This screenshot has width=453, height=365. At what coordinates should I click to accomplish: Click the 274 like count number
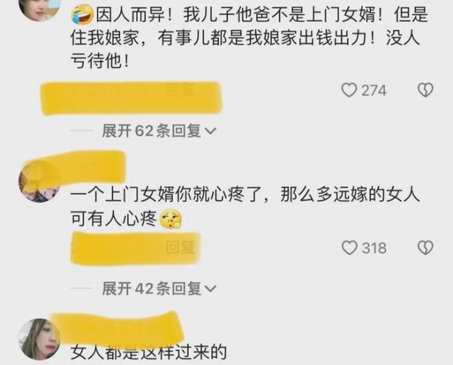374,90
